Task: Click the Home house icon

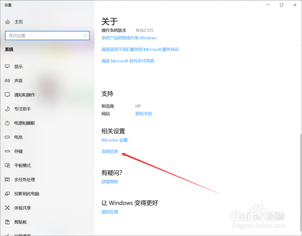Action: click(x=8, y=22)
